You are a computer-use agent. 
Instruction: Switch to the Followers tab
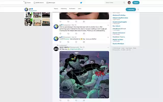point(72,9)
